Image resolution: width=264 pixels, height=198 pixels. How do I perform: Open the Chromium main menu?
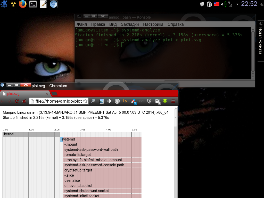[x=173, y=101]
